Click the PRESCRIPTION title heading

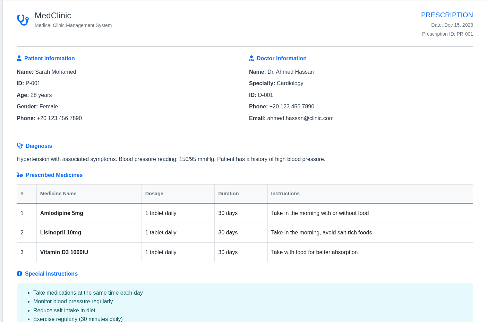447,15
